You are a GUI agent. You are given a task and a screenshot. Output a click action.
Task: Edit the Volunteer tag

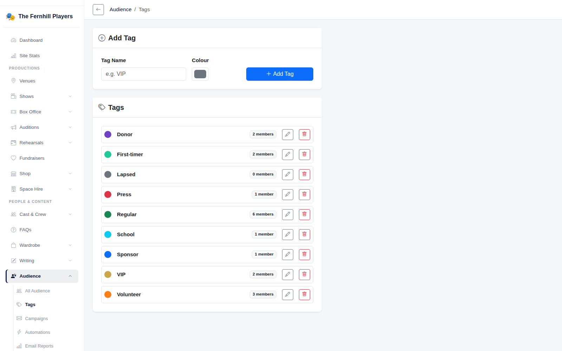pos(288,294)
